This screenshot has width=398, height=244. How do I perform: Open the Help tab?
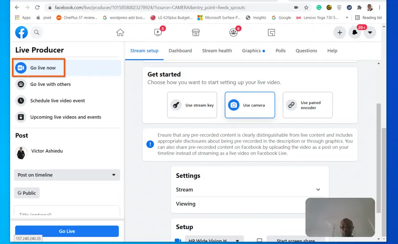tap(332, 51)
